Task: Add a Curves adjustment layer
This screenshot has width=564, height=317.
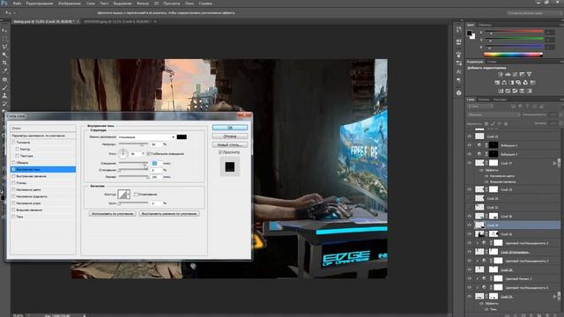Action: tap(515, 74)
